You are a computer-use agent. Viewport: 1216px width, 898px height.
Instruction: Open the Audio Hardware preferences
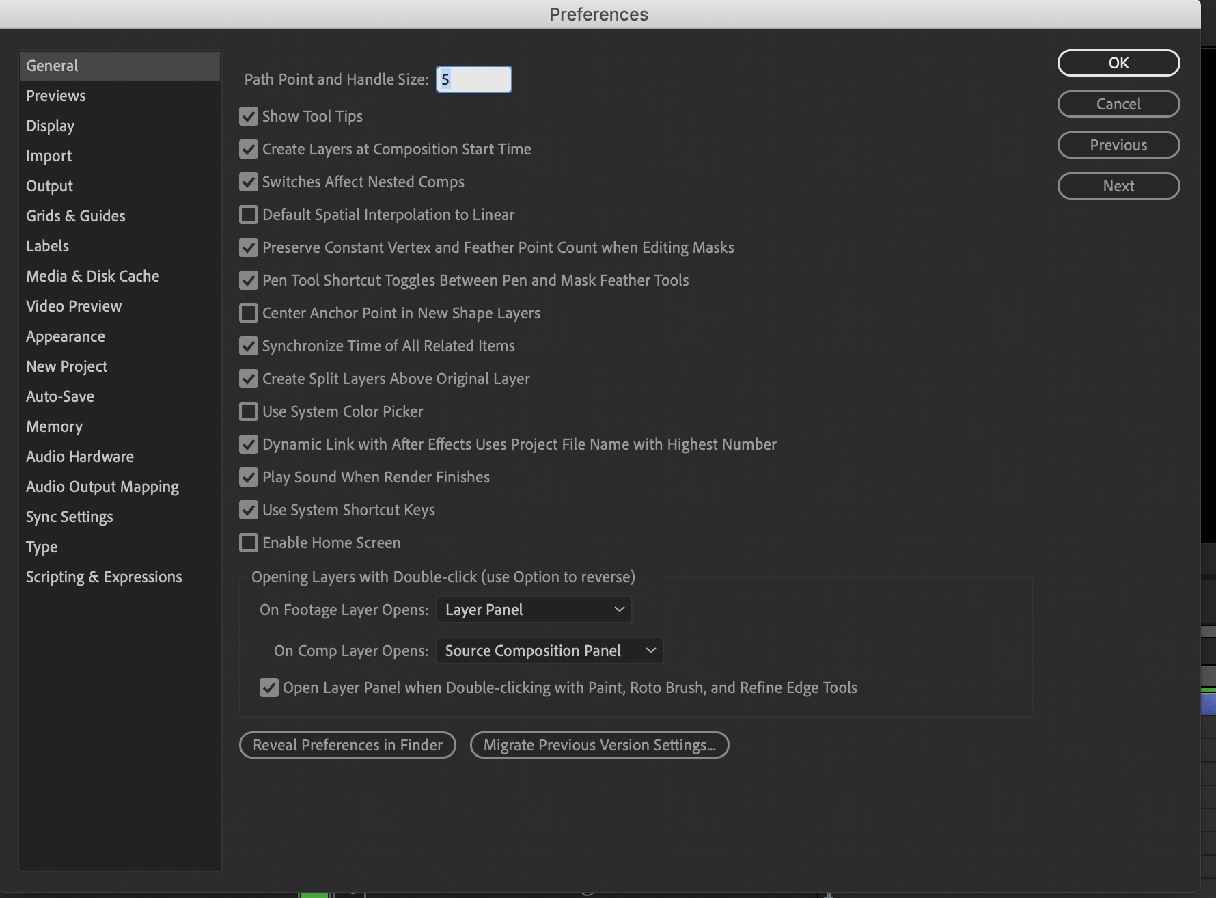coord(79,456)
